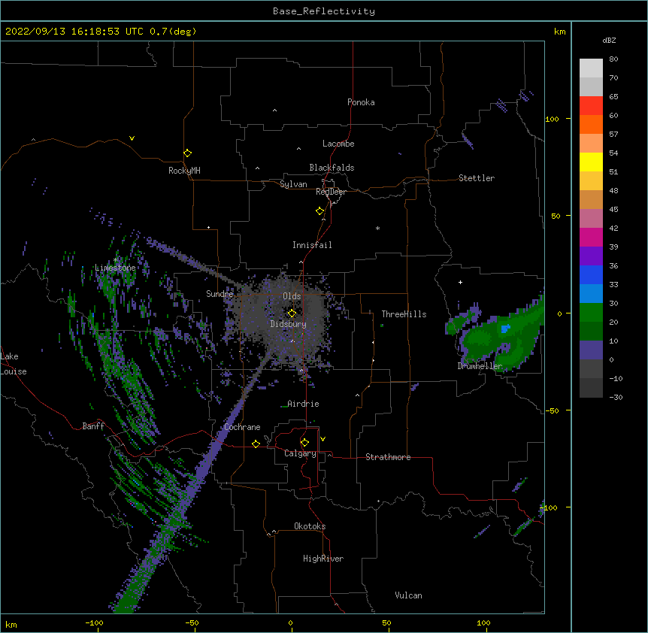Image resolution: width=648 pixels, height=633 pixels.
Task: Pick the magenta 42 dBZ color swatch
Action: 591,237
